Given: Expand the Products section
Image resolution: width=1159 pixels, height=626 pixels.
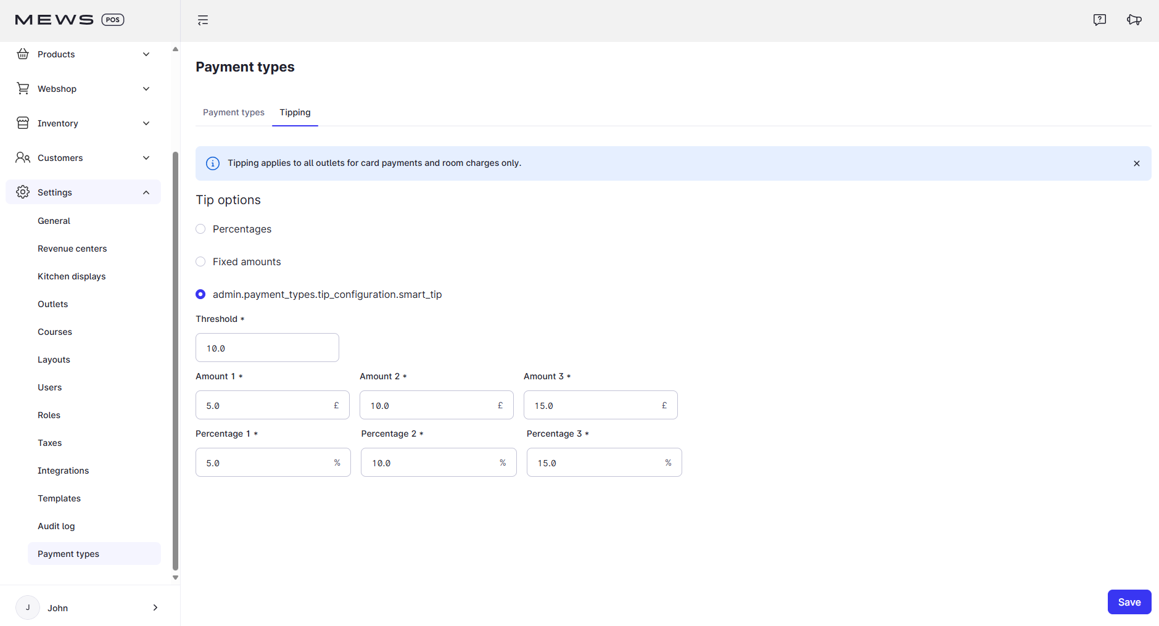Looking at the screenshot, I should (146, 54).
